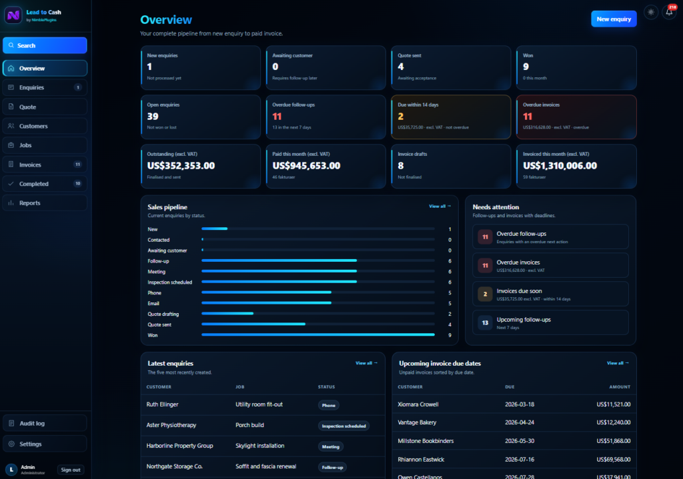This screenshot has height=479, width=683.
Task: Click the Follow-up pipeline progress bar
Action: (318, 260)
